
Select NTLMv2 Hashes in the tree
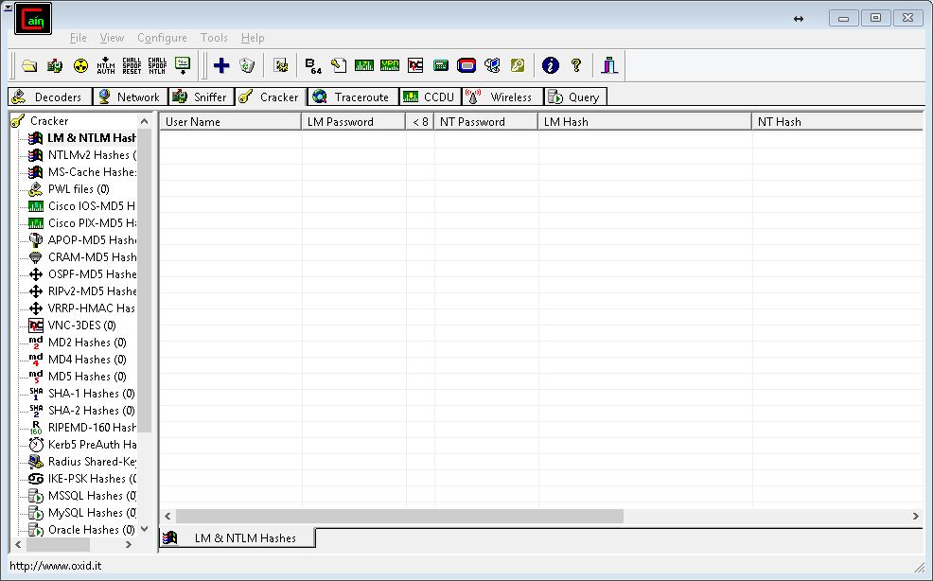click(x=92, y=155)
